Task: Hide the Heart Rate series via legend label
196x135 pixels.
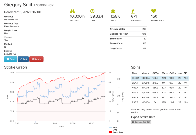Action: (119, 132)
